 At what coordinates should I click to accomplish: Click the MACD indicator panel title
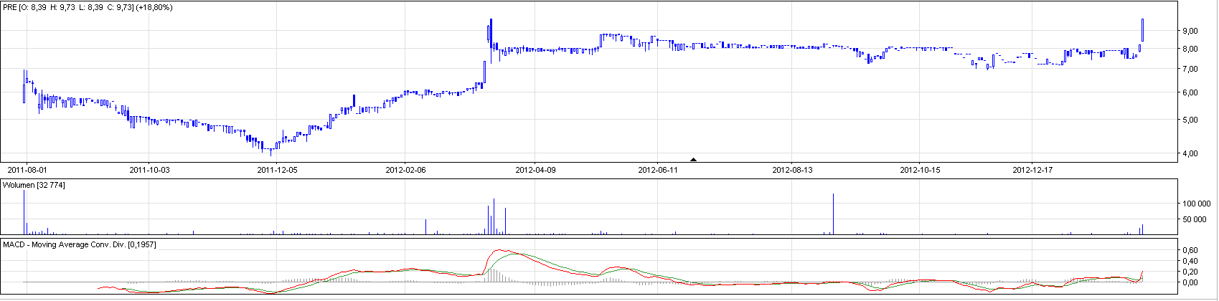point(80,244)
